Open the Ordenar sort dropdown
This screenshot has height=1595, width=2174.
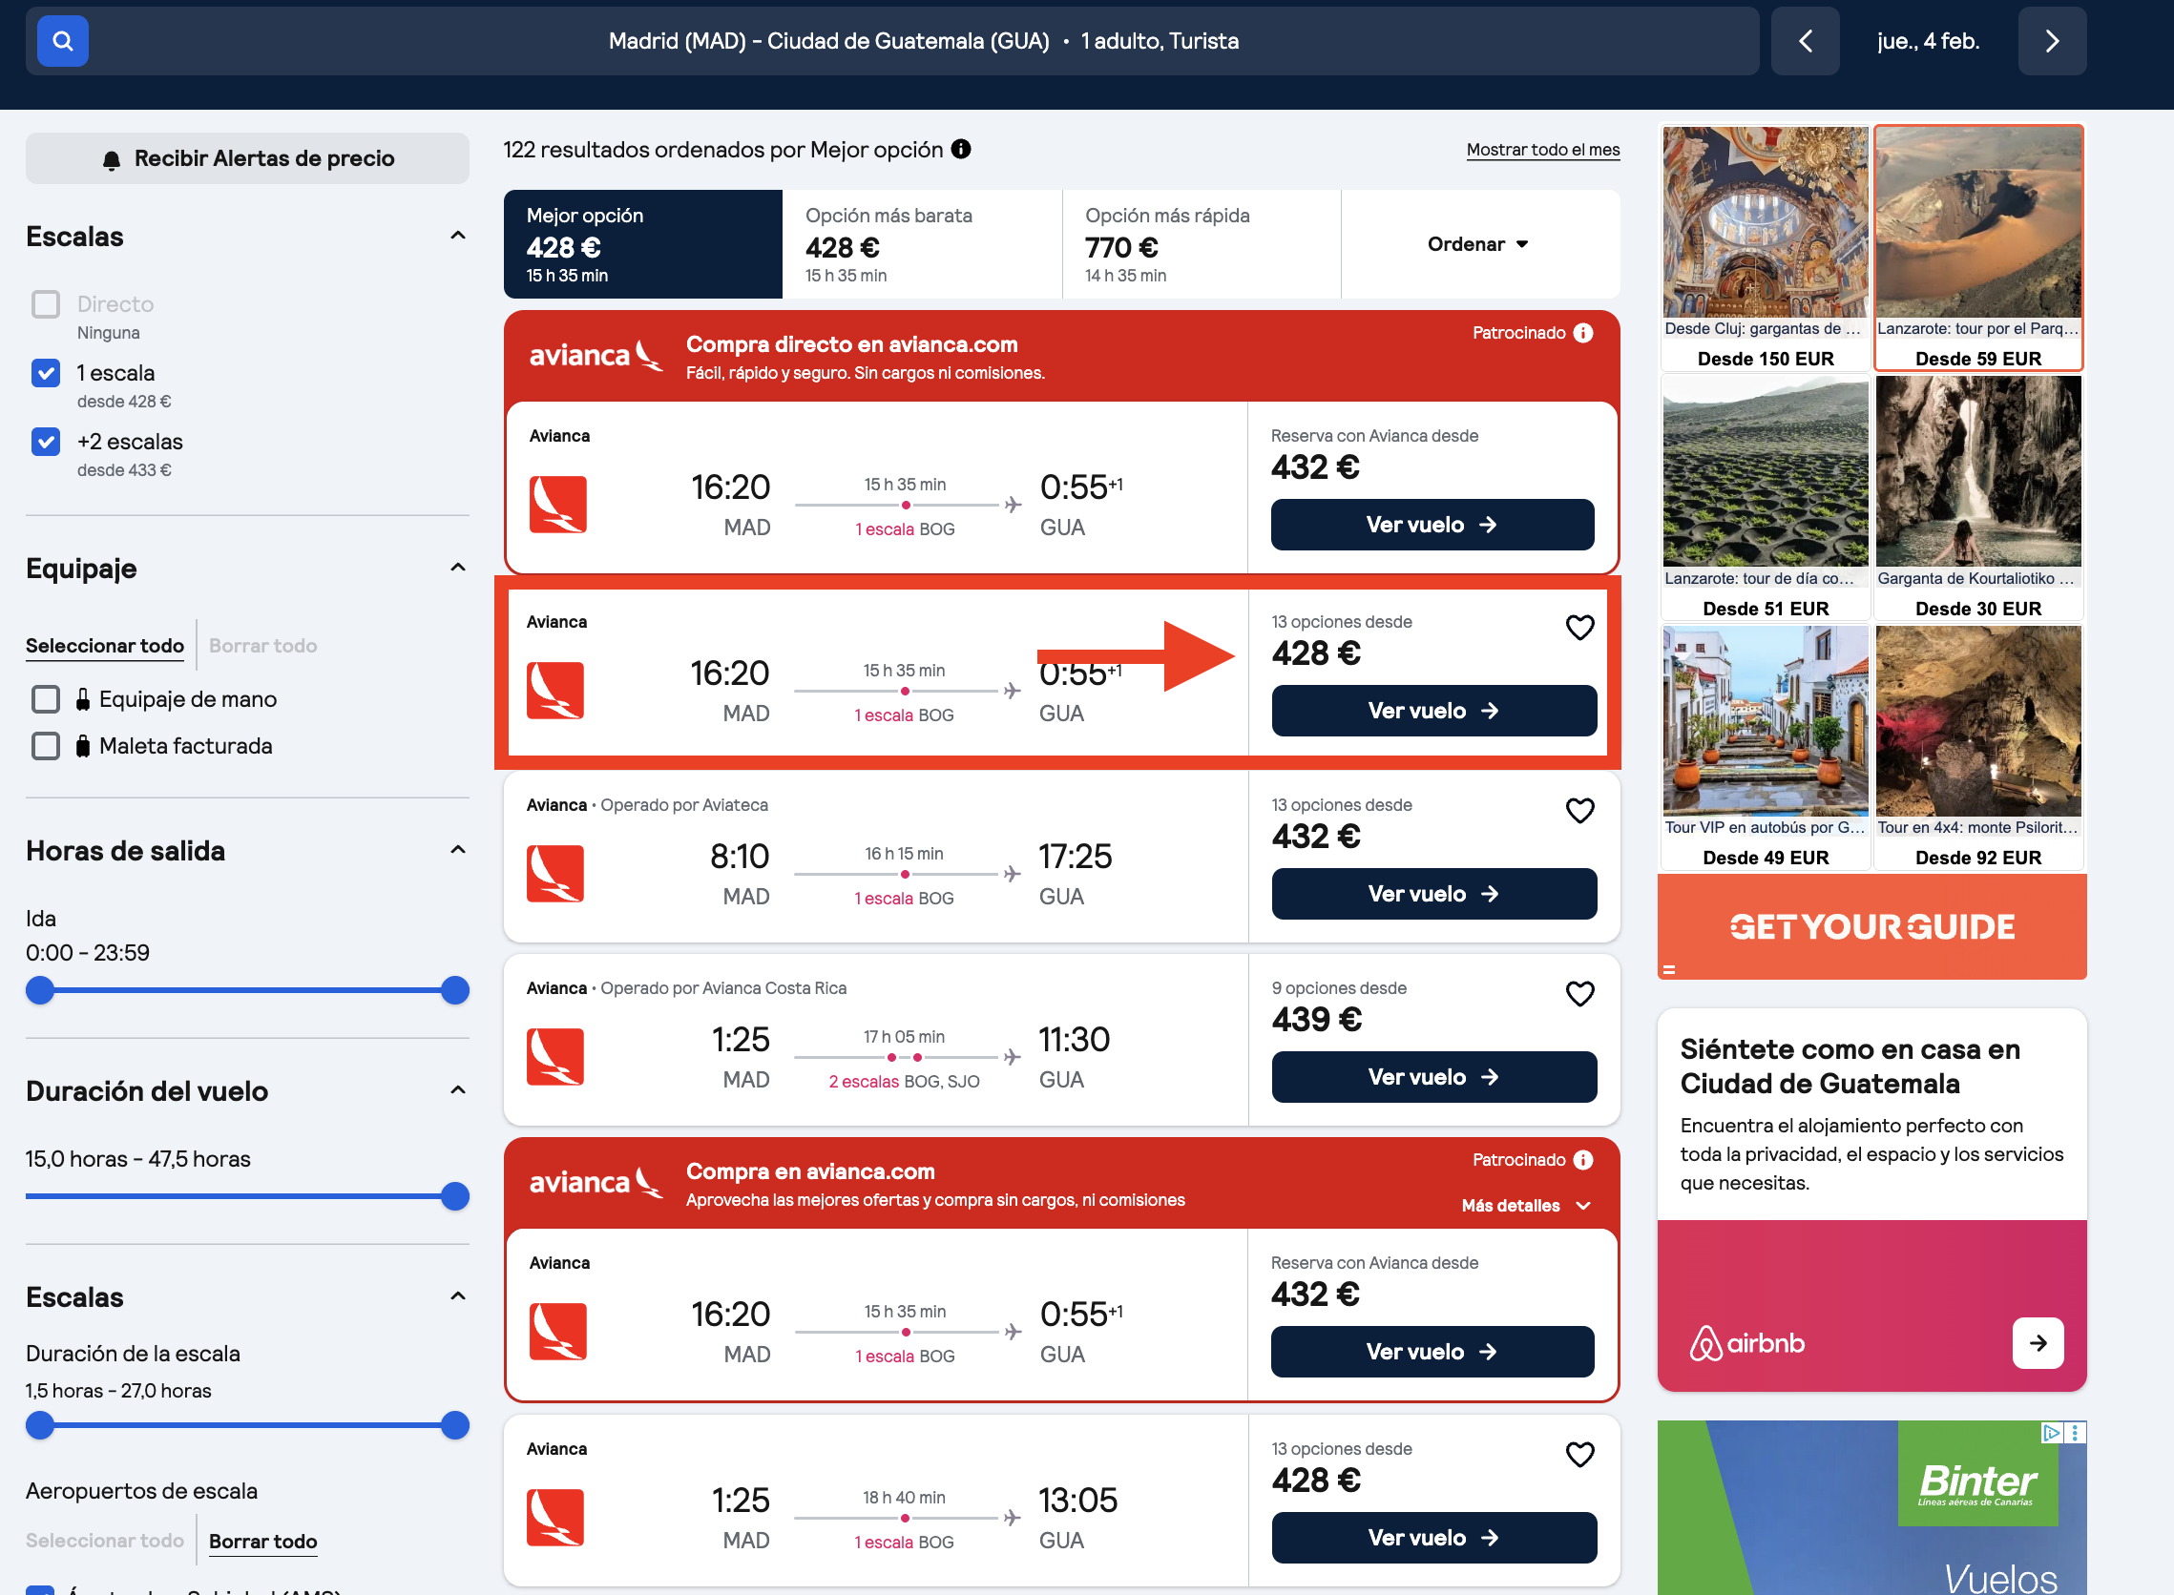[1478, 244]
